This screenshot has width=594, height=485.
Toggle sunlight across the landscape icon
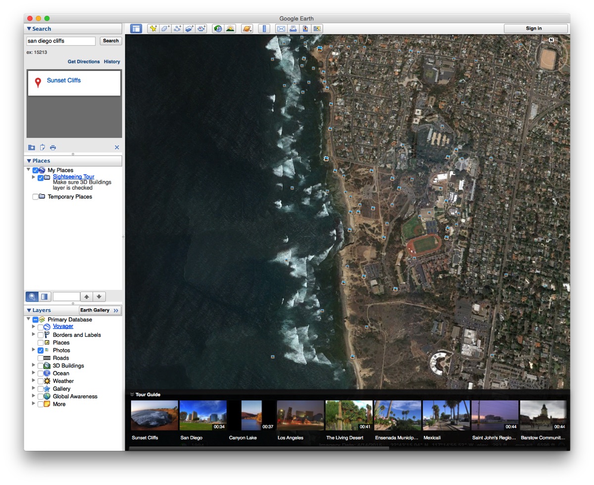pos(230,29)
